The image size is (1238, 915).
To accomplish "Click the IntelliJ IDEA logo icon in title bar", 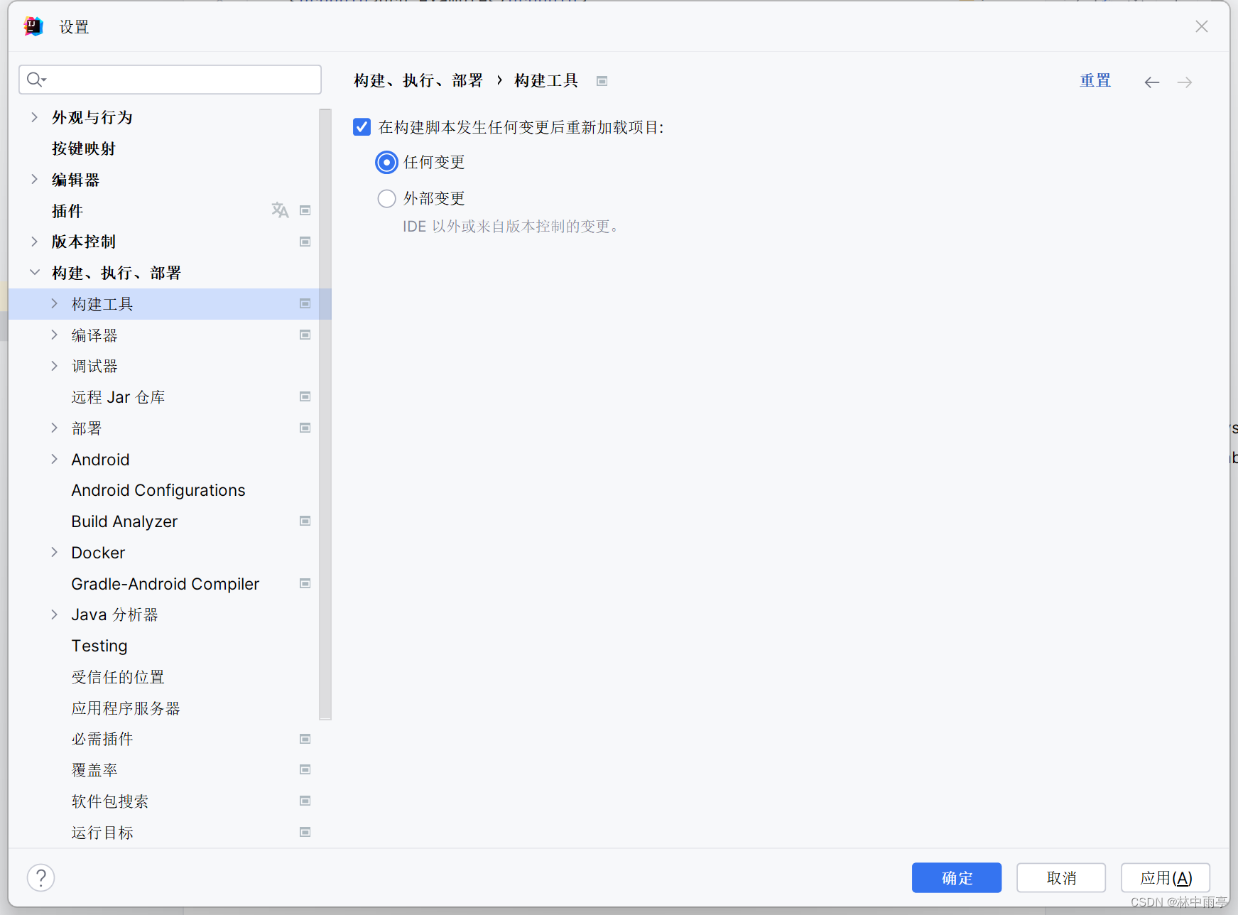I will point(33,26).
